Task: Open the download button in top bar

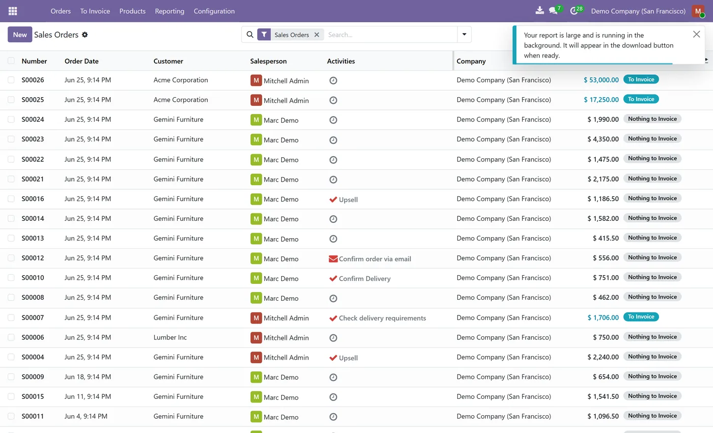Action: click(x=540, y=11)
